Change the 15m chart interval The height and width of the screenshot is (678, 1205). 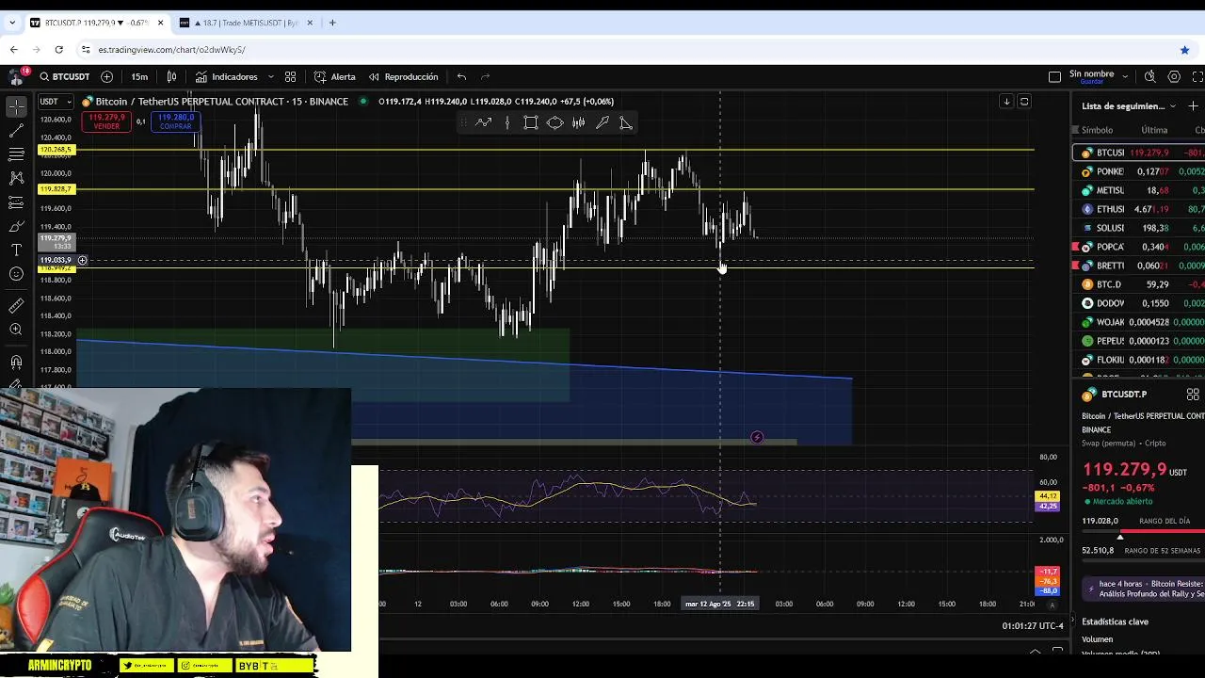point(139,77)
